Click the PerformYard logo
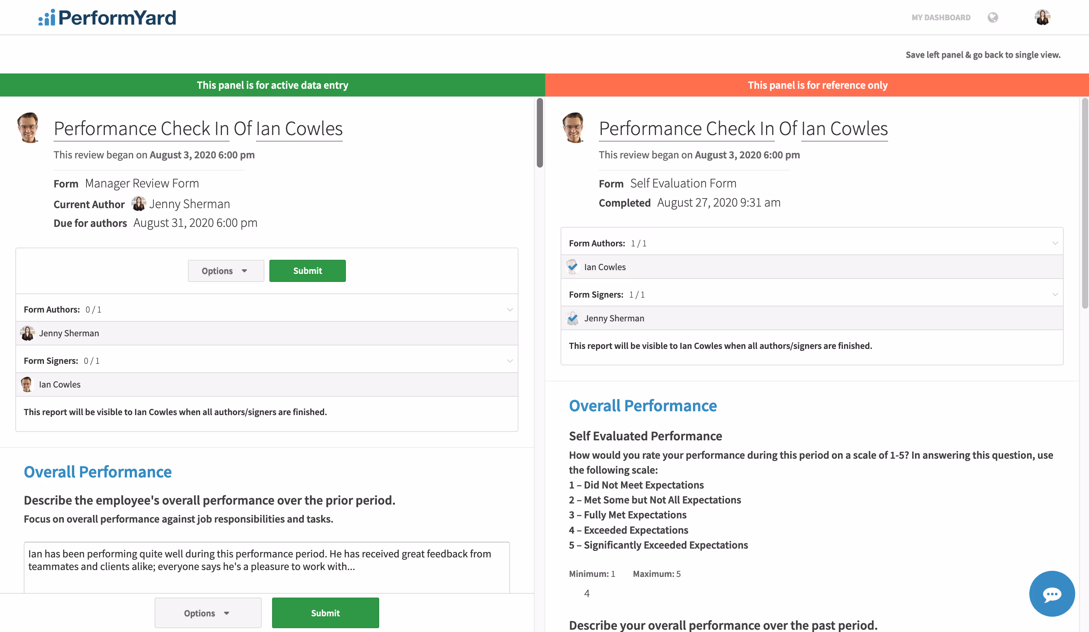Viewport: 1089px width, 632px height. tap(107, 17)
